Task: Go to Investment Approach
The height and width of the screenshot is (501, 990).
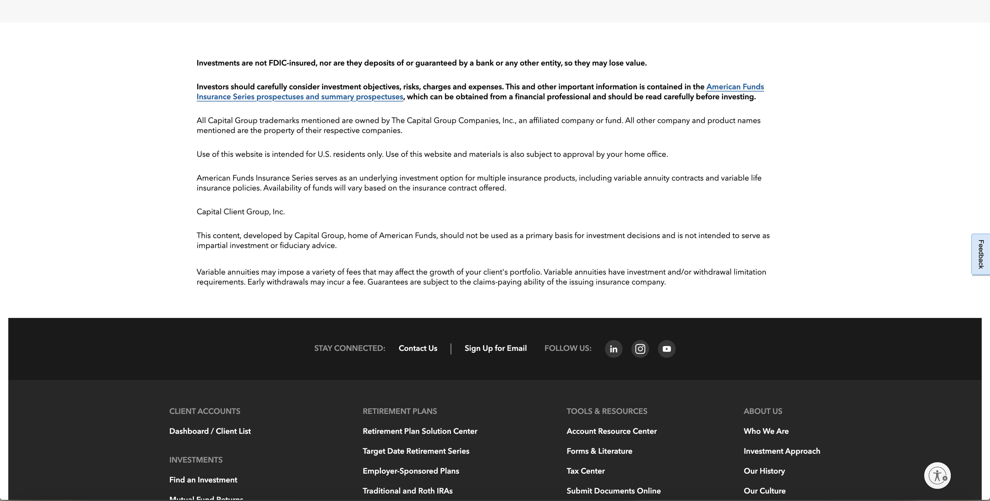Action: 782,451
